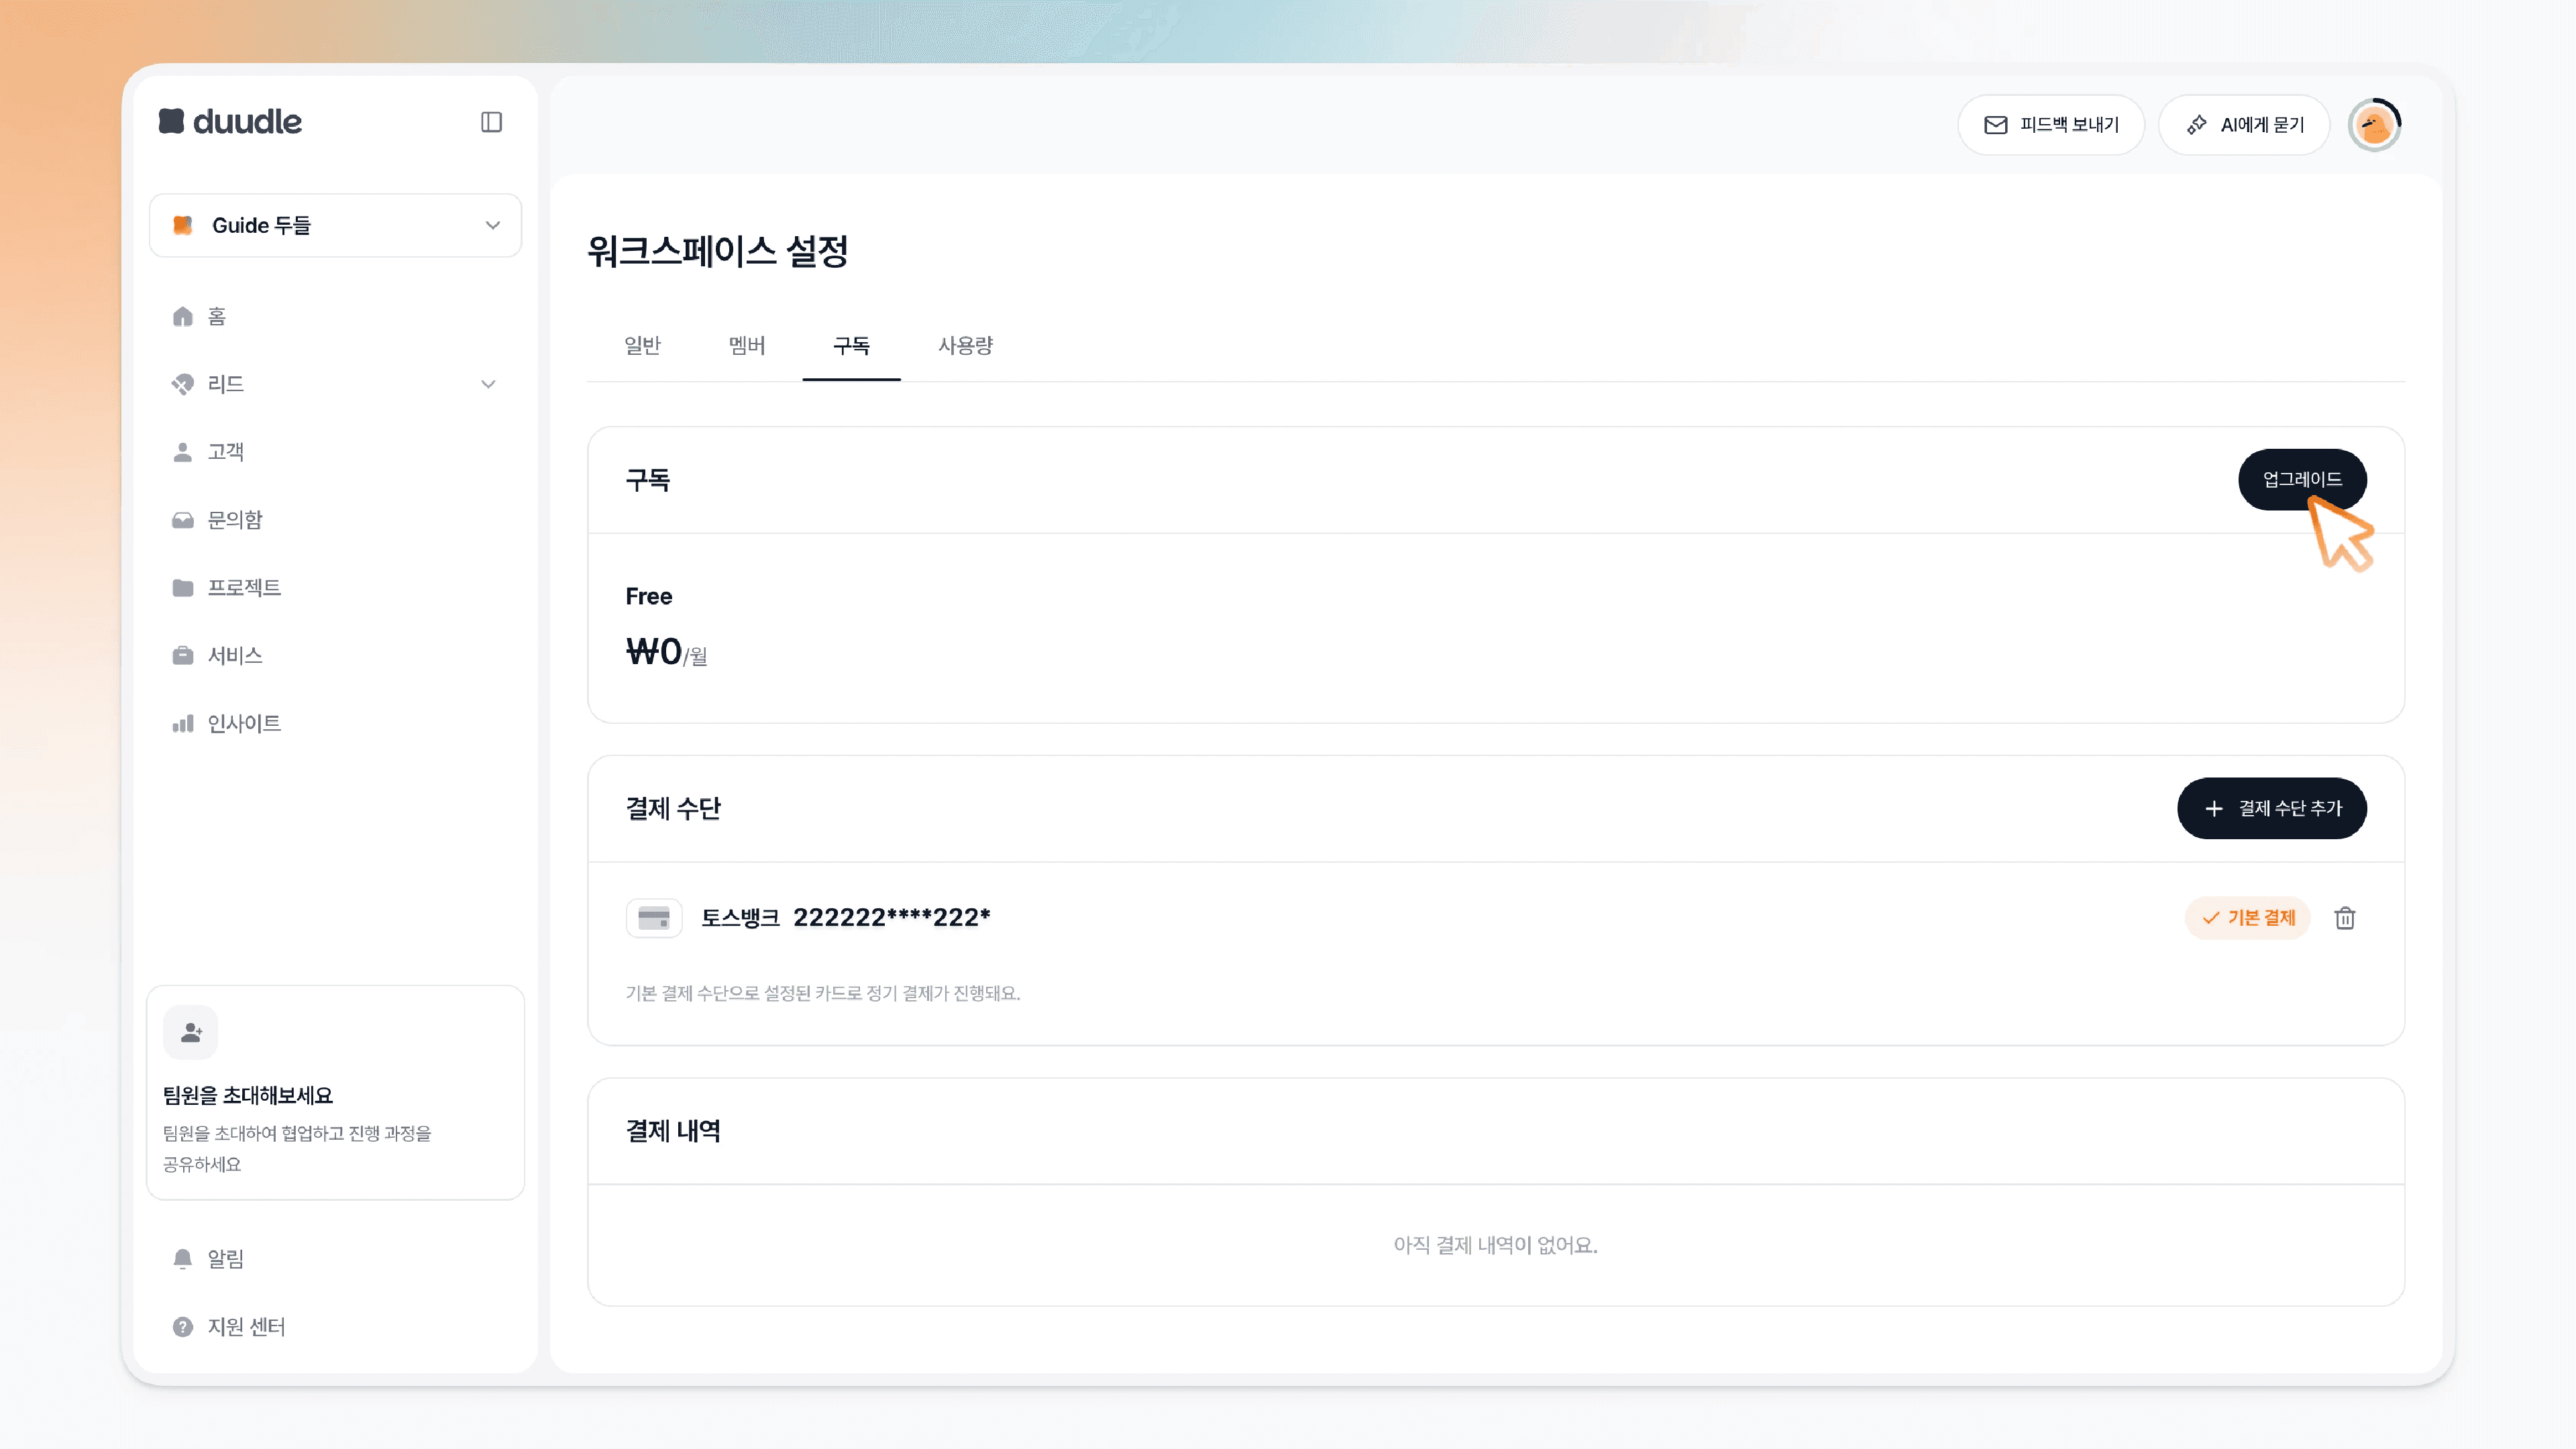Open 프로젝트 in the sidebar
The height and width of the screenshot is (1449, 2576).
point(335,588)
